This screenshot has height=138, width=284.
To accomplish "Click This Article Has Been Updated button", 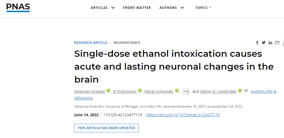I will (x=106, y=128).
